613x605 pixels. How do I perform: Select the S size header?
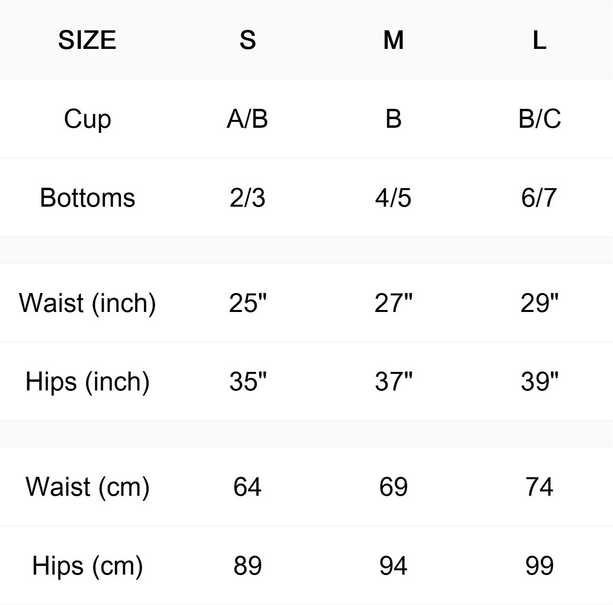coord(247,40)
